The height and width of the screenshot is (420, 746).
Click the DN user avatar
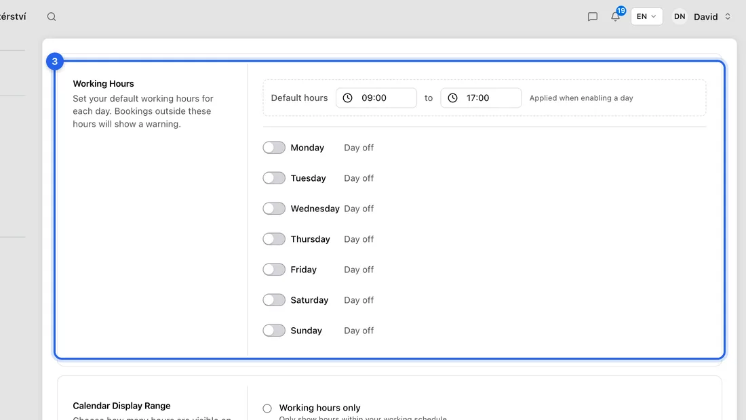point(680,17)
